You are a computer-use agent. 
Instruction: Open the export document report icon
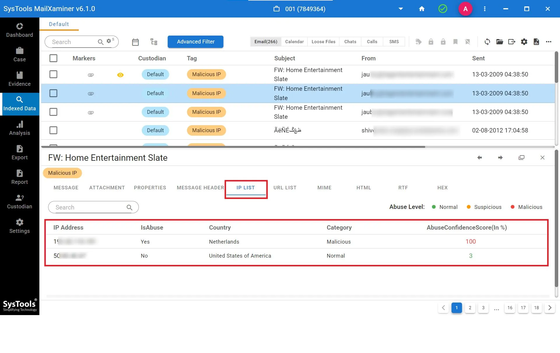(536, 42)
